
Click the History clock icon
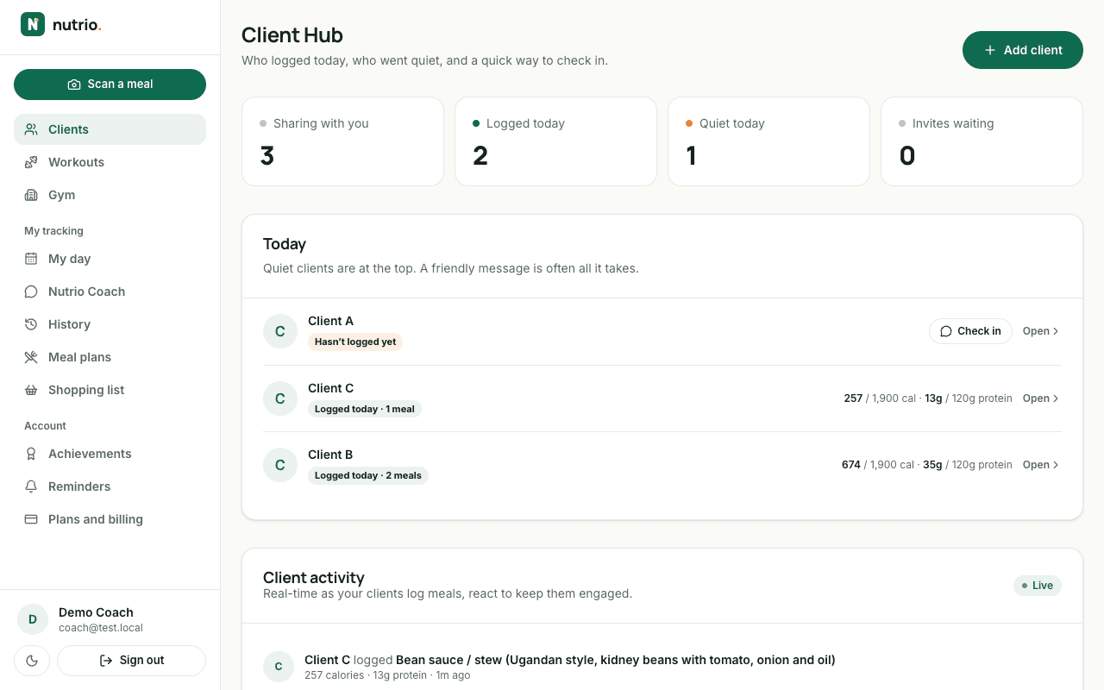(31, 324)
